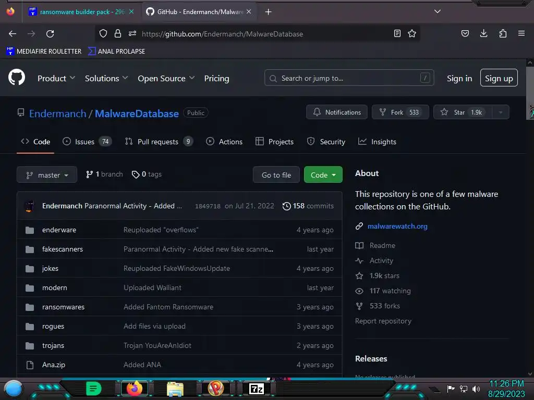Viewport: 534px width, 400px height.
Task: Click the shield tracking protection icon
Action: pyautogui.click(x=103, y=33)
